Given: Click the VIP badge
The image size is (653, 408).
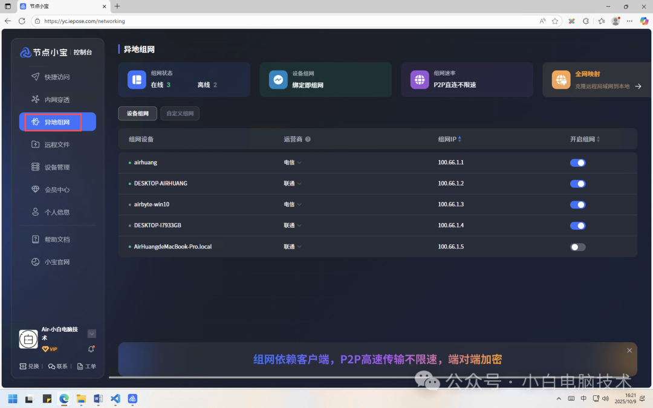Looking at the screenshot, I should tap(50, 349).
